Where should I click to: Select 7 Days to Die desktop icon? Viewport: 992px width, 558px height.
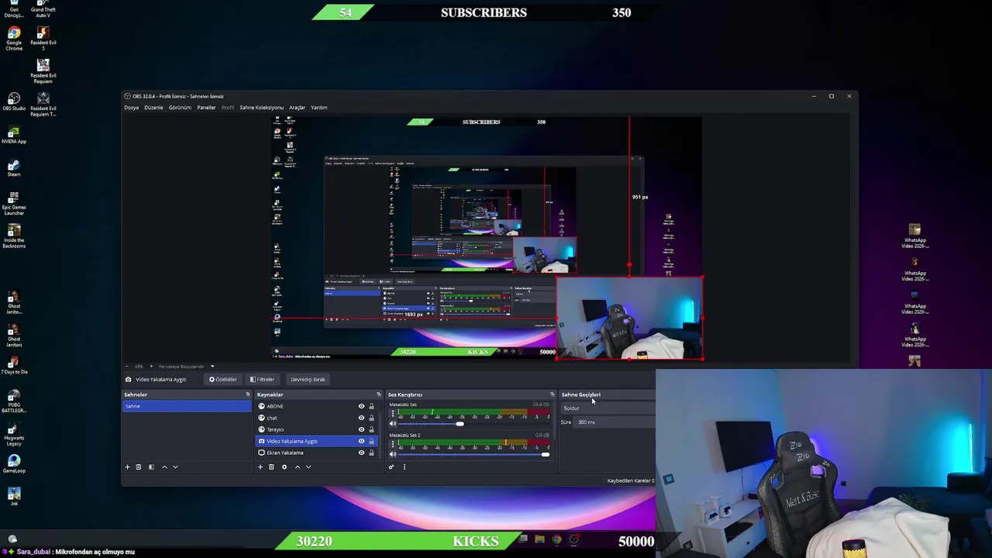14,366
